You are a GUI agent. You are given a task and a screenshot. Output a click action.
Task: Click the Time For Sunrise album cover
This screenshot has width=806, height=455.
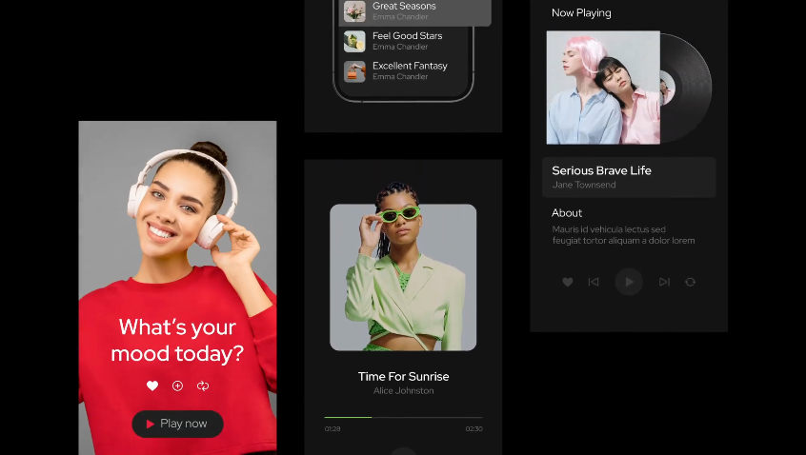pos(403,277)
